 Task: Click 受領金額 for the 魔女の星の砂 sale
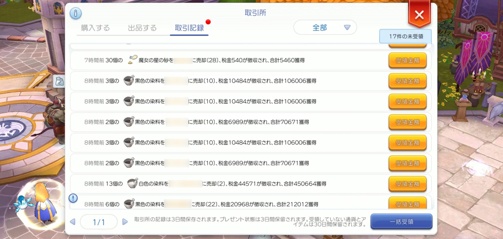click(x=407, y=60)
